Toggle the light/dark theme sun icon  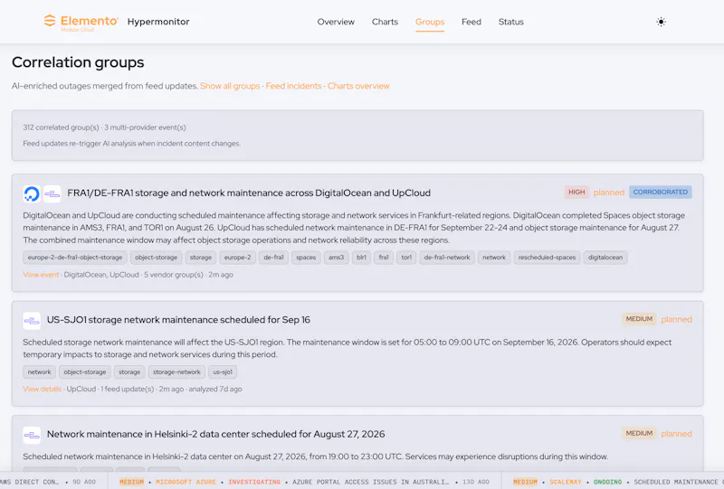click(661, 22)
